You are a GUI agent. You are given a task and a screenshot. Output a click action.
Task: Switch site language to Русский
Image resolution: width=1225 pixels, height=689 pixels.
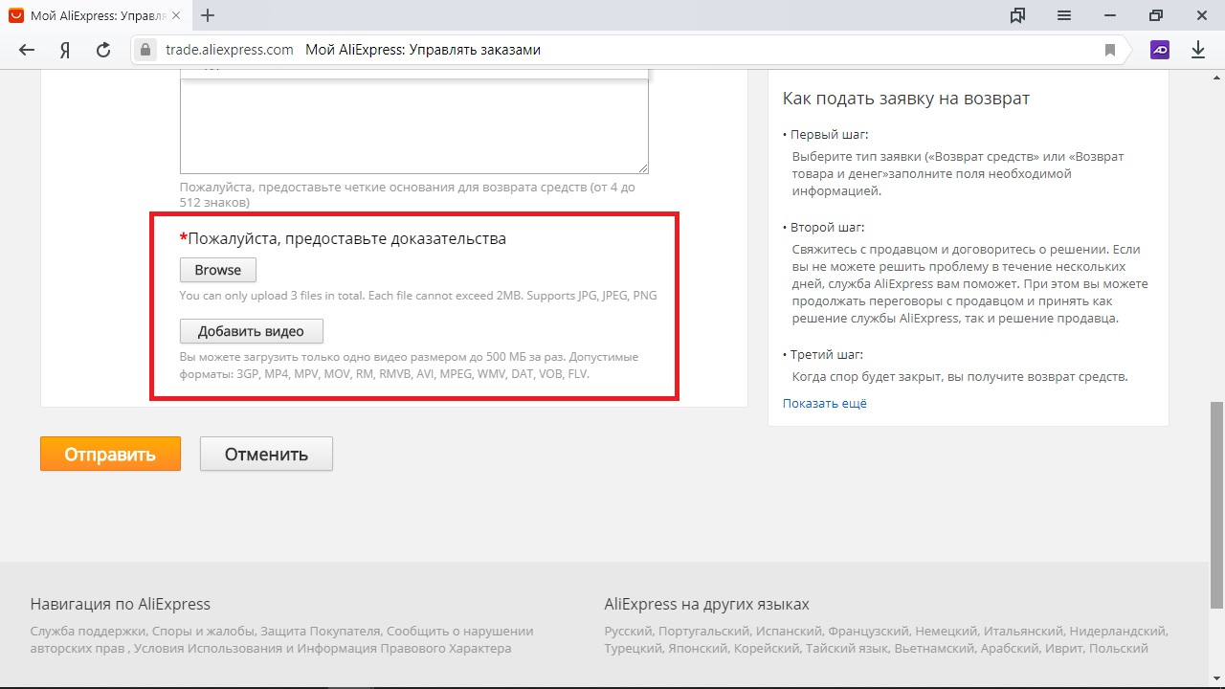pyautogui.click(x=629, y=632)
